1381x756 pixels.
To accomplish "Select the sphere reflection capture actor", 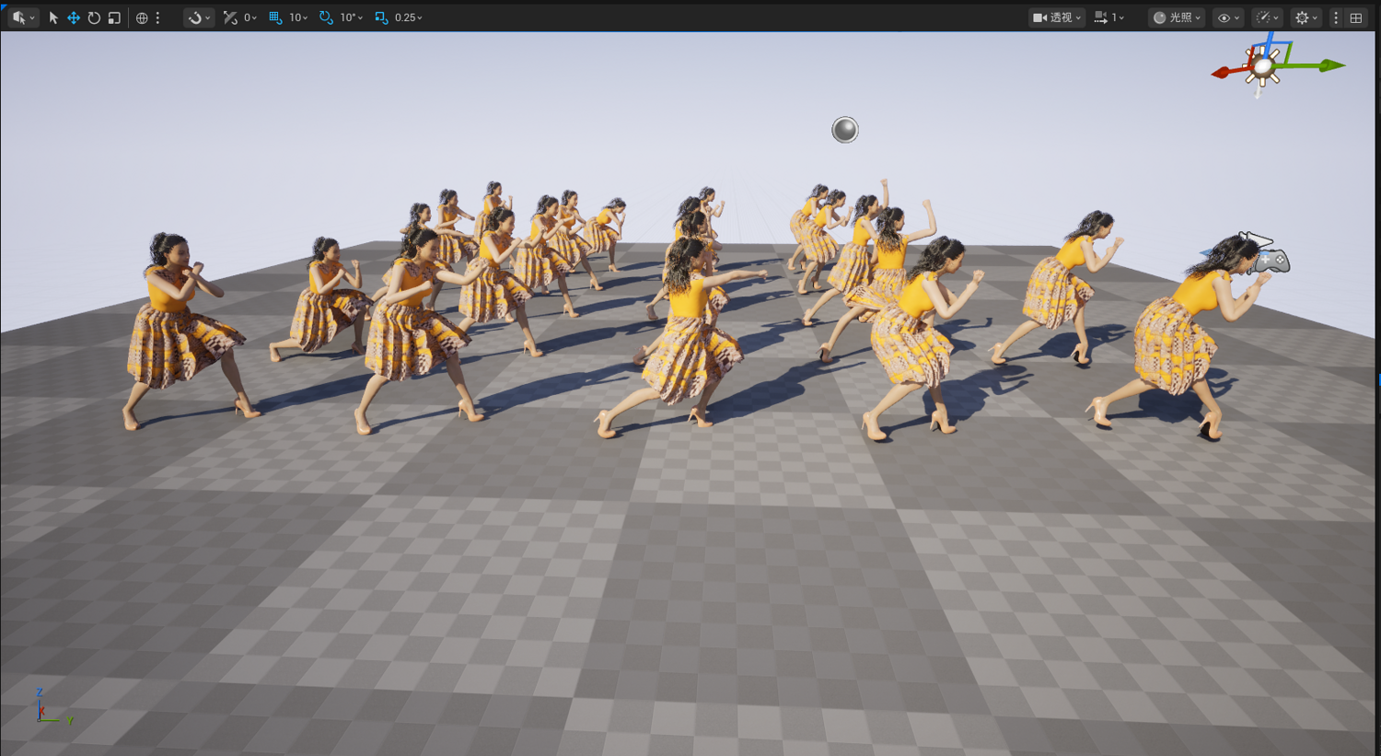I will pyautogui.click(x=845, y=130).
